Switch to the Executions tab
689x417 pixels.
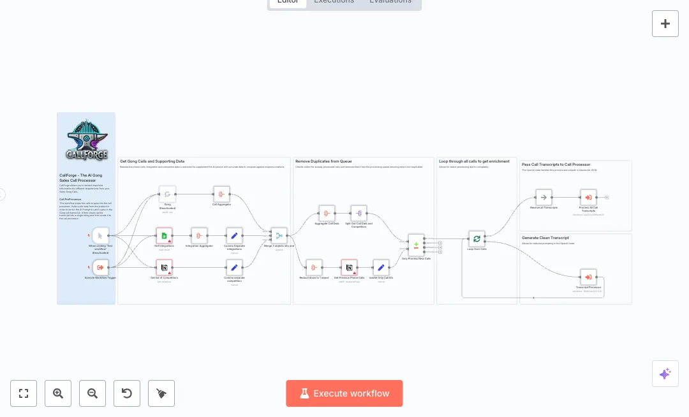334,2
